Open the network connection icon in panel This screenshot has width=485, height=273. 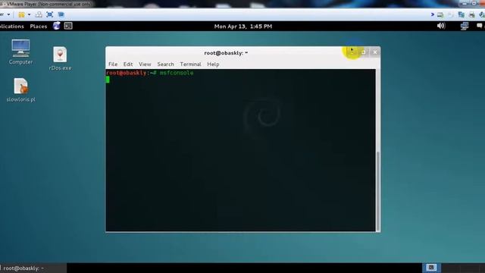click(465, 26)
